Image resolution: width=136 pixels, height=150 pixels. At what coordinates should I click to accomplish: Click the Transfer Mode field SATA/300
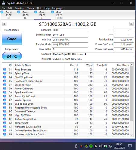click(70, 44)
